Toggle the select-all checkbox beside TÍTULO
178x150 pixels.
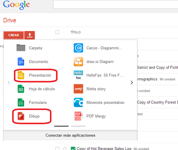click(57, 32)
